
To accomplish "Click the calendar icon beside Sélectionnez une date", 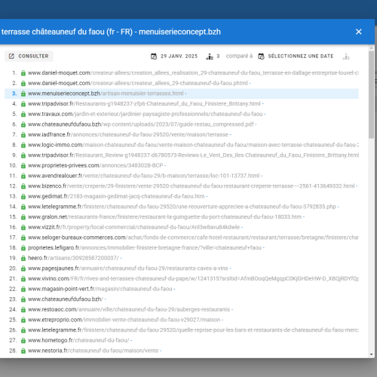I will pos(261,57).
